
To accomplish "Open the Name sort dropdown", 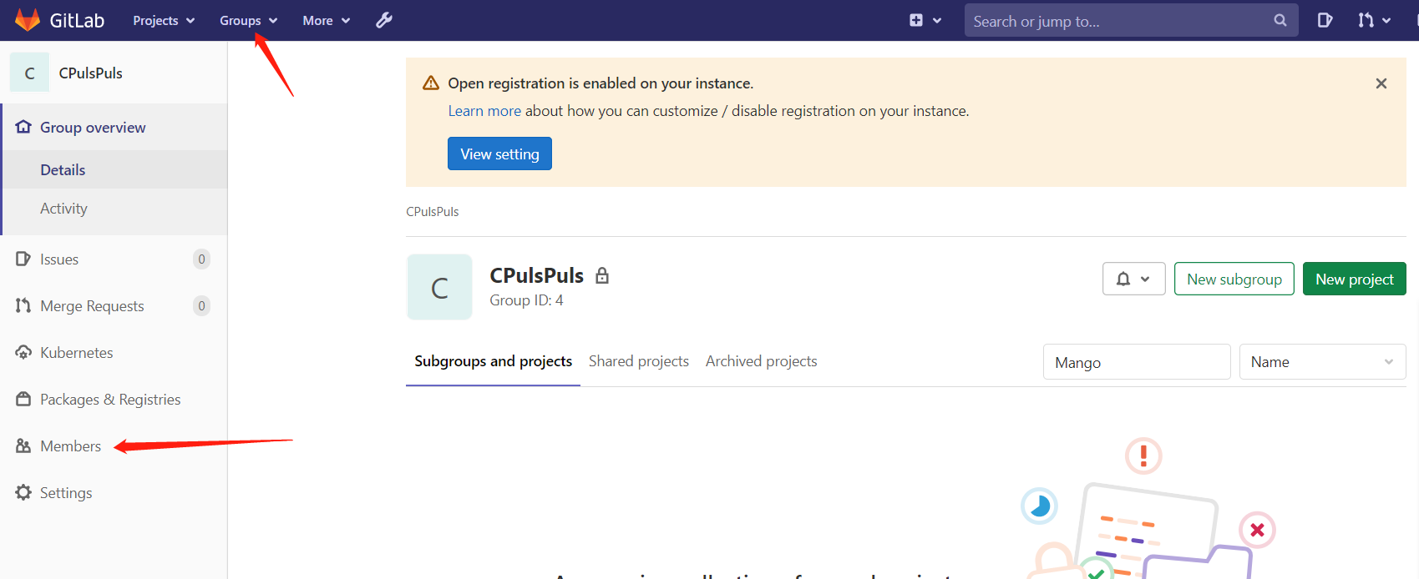I will click(1321, 362).
